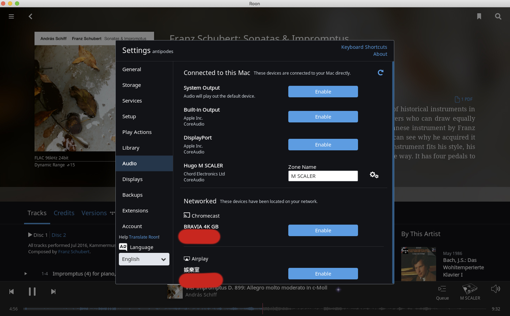Open Bach Das Wohltemperierte Klavier I album cover
Viewport: 510px width, 316px height.
click(x=419, y=264)
